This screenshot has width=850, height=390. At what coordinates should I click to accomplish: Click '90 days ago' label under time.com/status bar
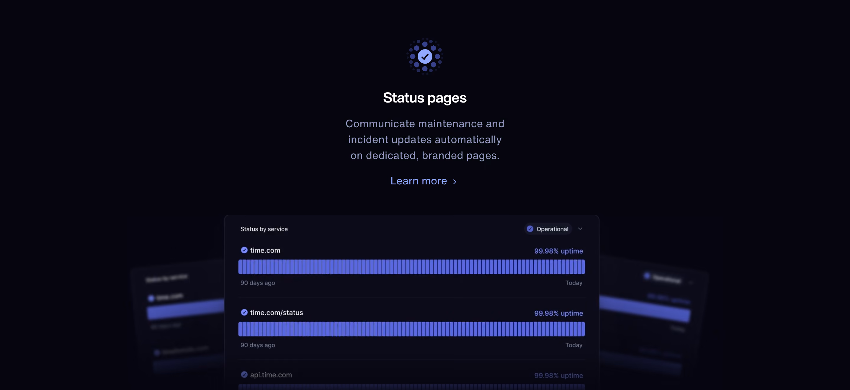point(257,345)
